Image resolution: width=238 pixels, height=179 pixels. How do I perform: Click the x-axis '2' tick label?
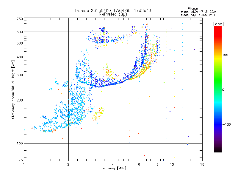point(68,164)
